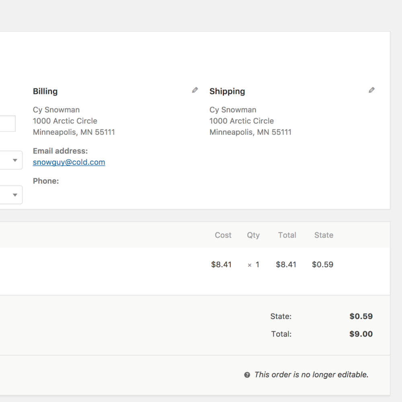Click the Billing section heading

(x=45, y=91)
